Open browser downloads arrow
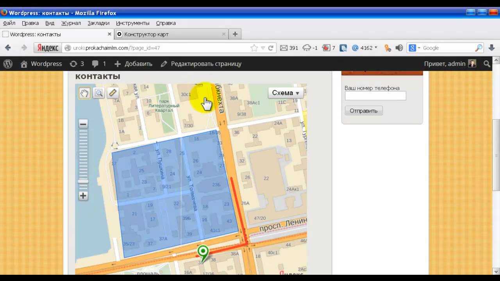 [491, 48]
